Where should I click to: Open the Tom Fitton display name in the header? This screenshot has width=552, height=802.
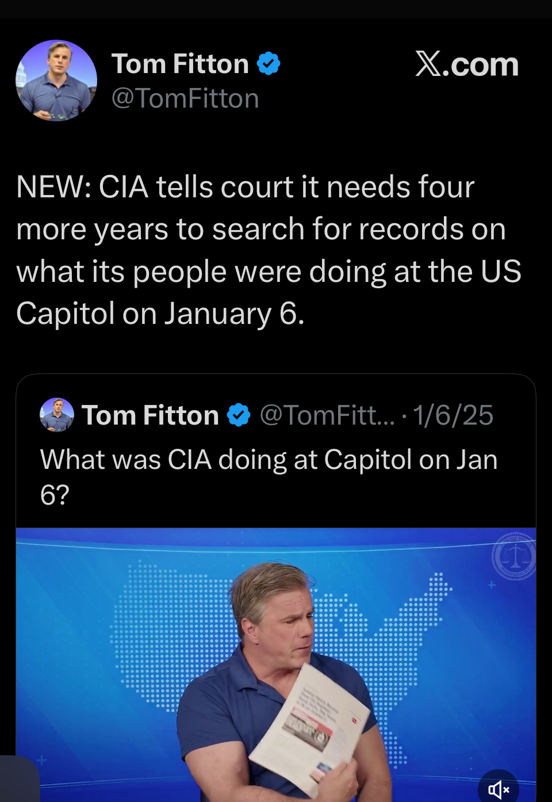coord(180,63)
